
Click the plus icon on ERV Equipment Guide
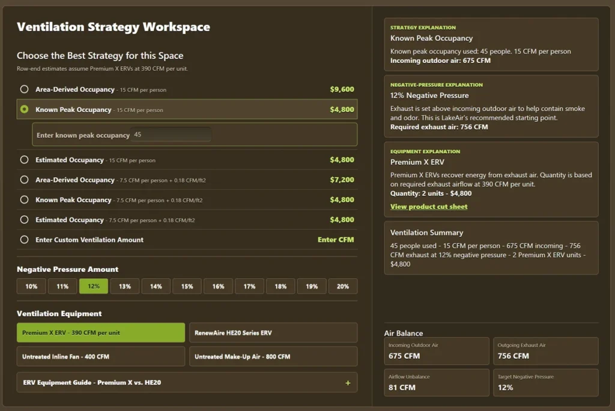pyautogui.click(x=348, y=383)
